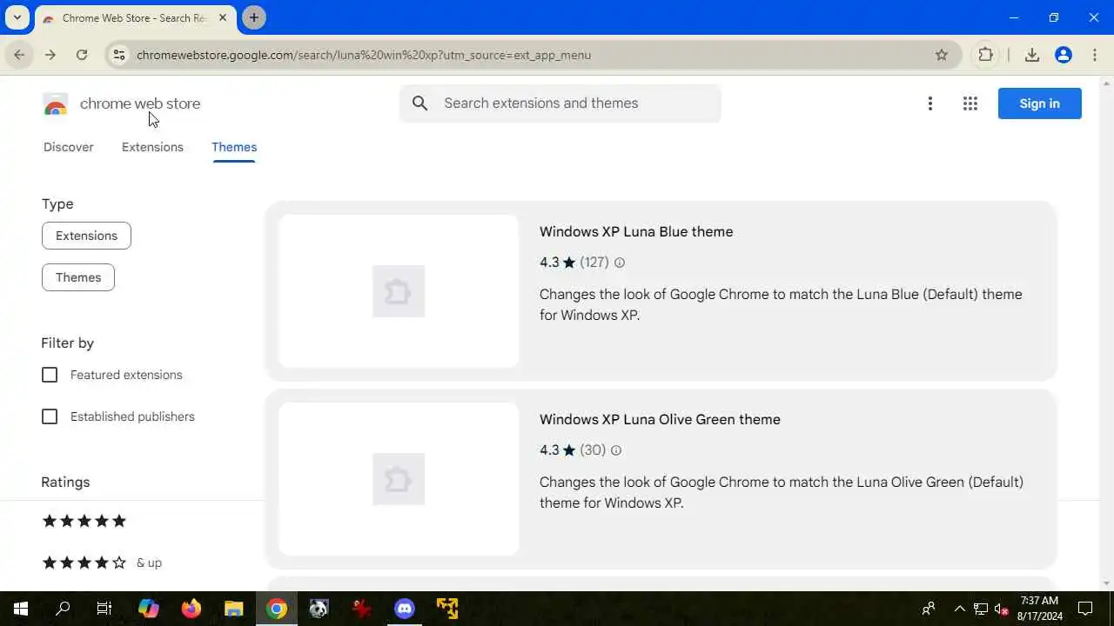The image size is (1114, 626).
Task: Click the Chrome Web Store rainbow logo
Action: tap(55, 104)
